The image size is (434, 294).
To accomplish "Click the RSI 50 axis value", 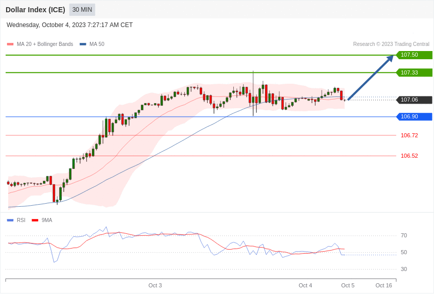I will (404, 252).
